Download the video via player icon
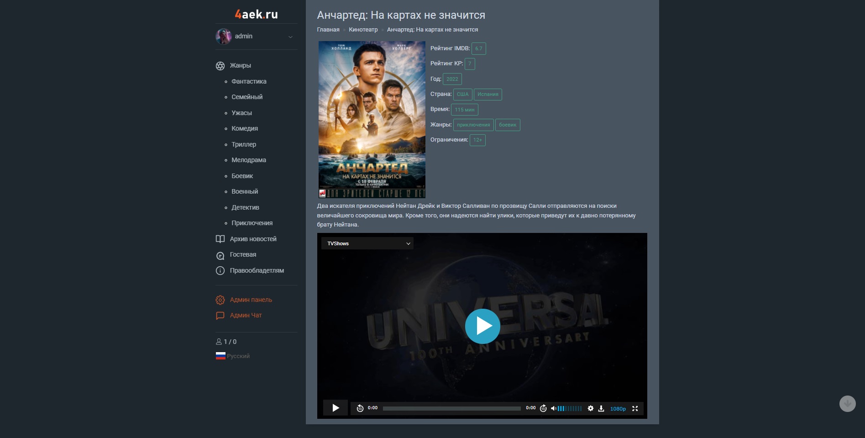Viewport: 865px width, 438px height. click(x=601, y=408)
